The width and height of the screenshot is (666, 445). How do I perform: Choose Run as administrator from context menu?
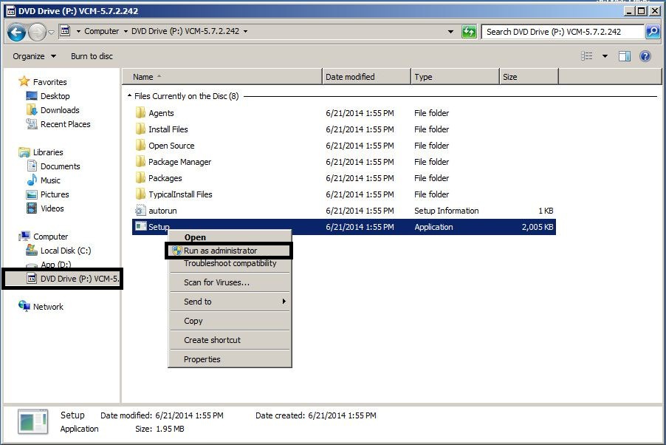[x=220, y=251]
